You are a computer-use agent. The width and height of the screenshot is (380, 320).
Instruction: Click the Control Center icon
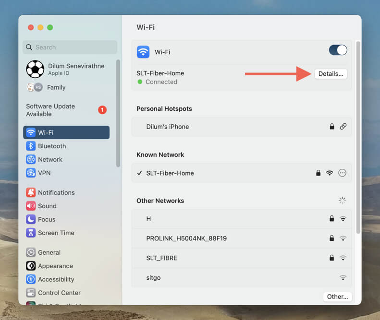coord(31,293)
